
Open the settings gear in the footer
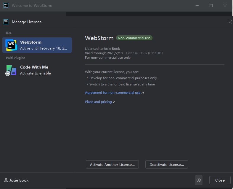tap(199, 180)
